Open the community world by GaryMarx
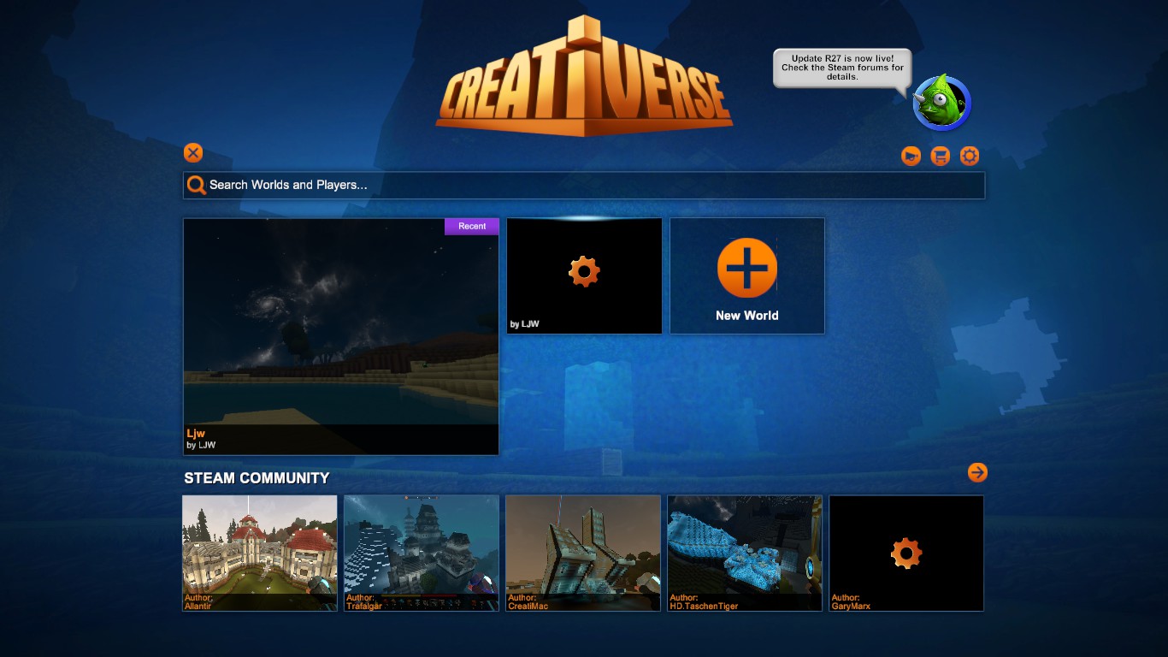The width and height of the screenshot is (1168, 657). tap(906, 553)
